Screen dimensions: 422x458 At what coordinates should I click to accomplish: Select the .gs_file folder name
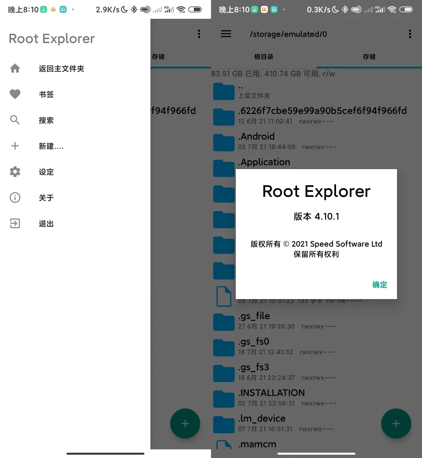point(254,316)
